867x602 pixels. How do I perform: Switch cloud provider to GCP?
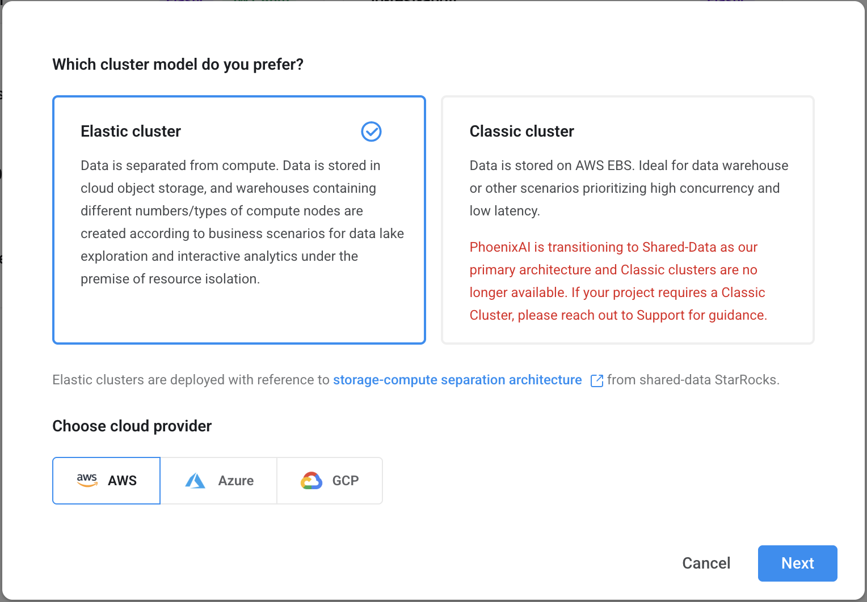(x=330, y=481)
